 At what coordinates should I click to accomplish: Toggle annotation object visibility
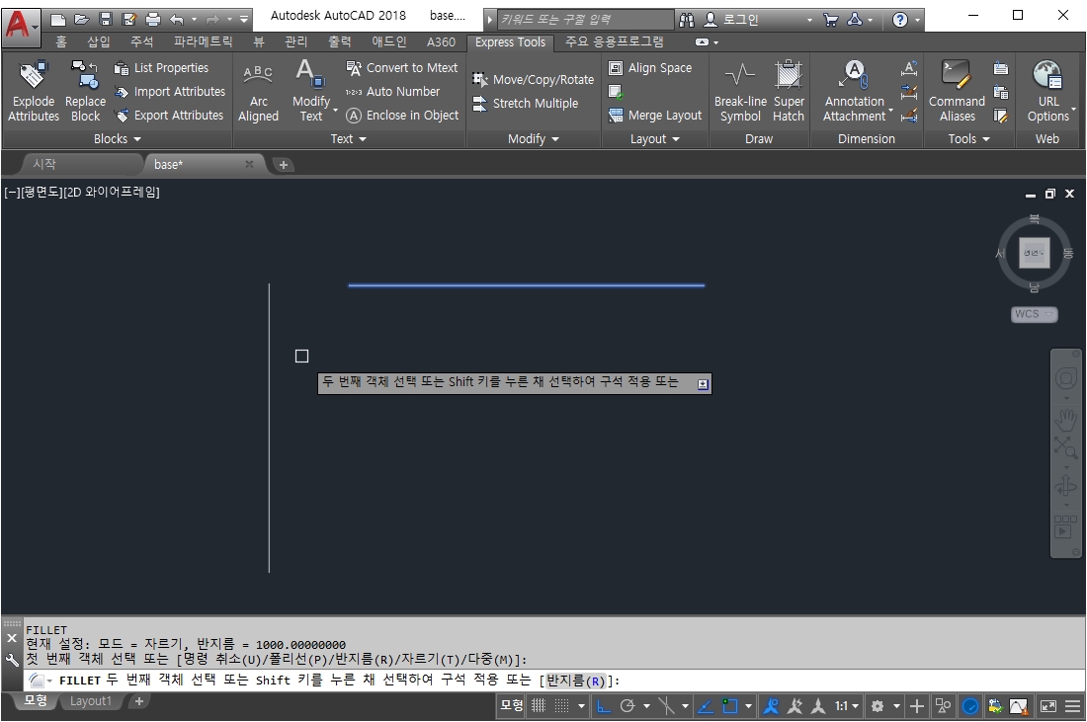(x=770, y=706)
